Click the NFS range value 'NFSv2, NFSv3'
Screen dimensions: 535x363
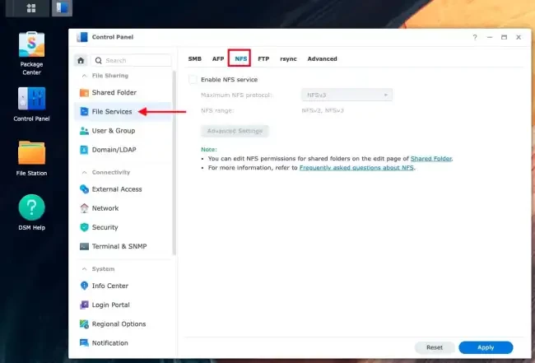click(x=323, y=110)
